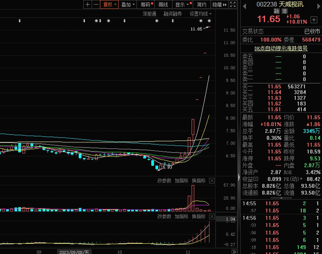Click the 金额 3345万 value
322x254 pixels.
(311, 131)
